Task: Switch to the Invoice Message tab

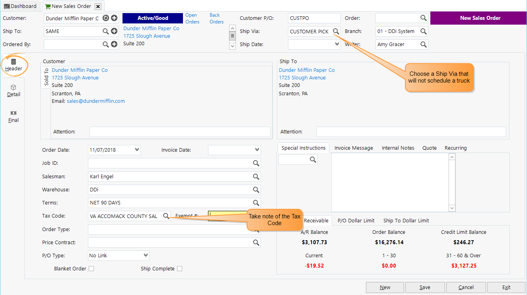Action: click(353, 148)
